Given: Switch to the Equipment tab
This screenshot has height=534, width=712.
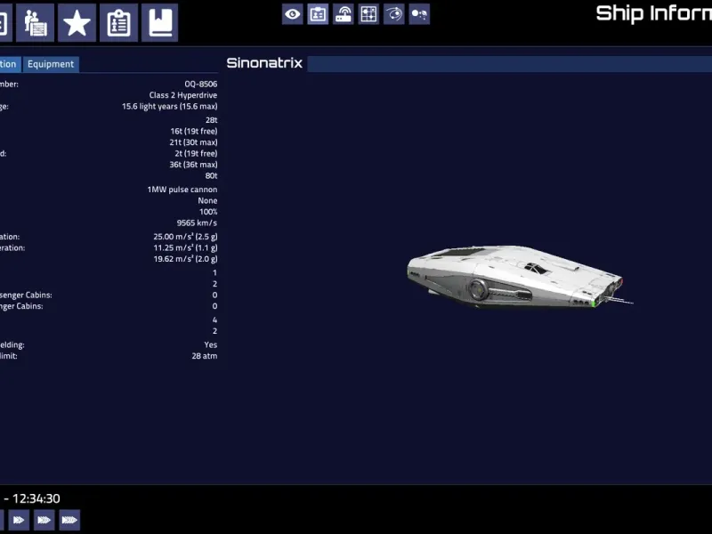Looking at the screenshot, I should (x=51, y=64).
